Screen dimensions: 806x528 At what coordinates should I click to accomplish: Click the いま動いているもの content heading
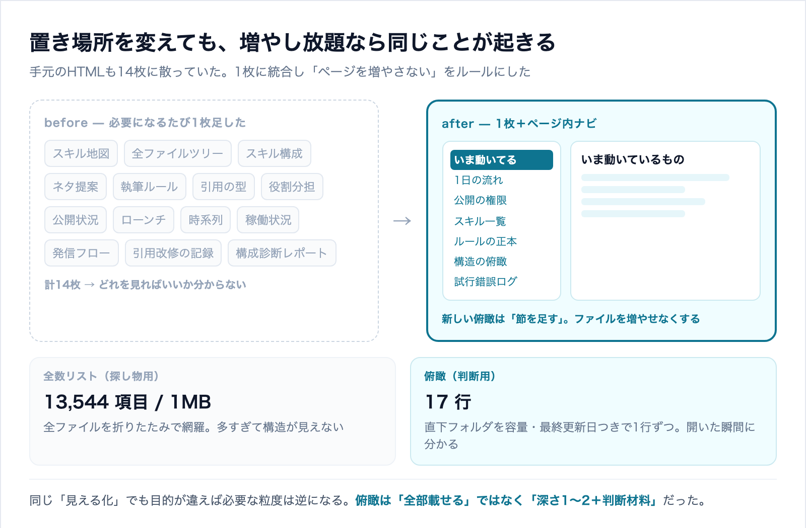[633, 159]
